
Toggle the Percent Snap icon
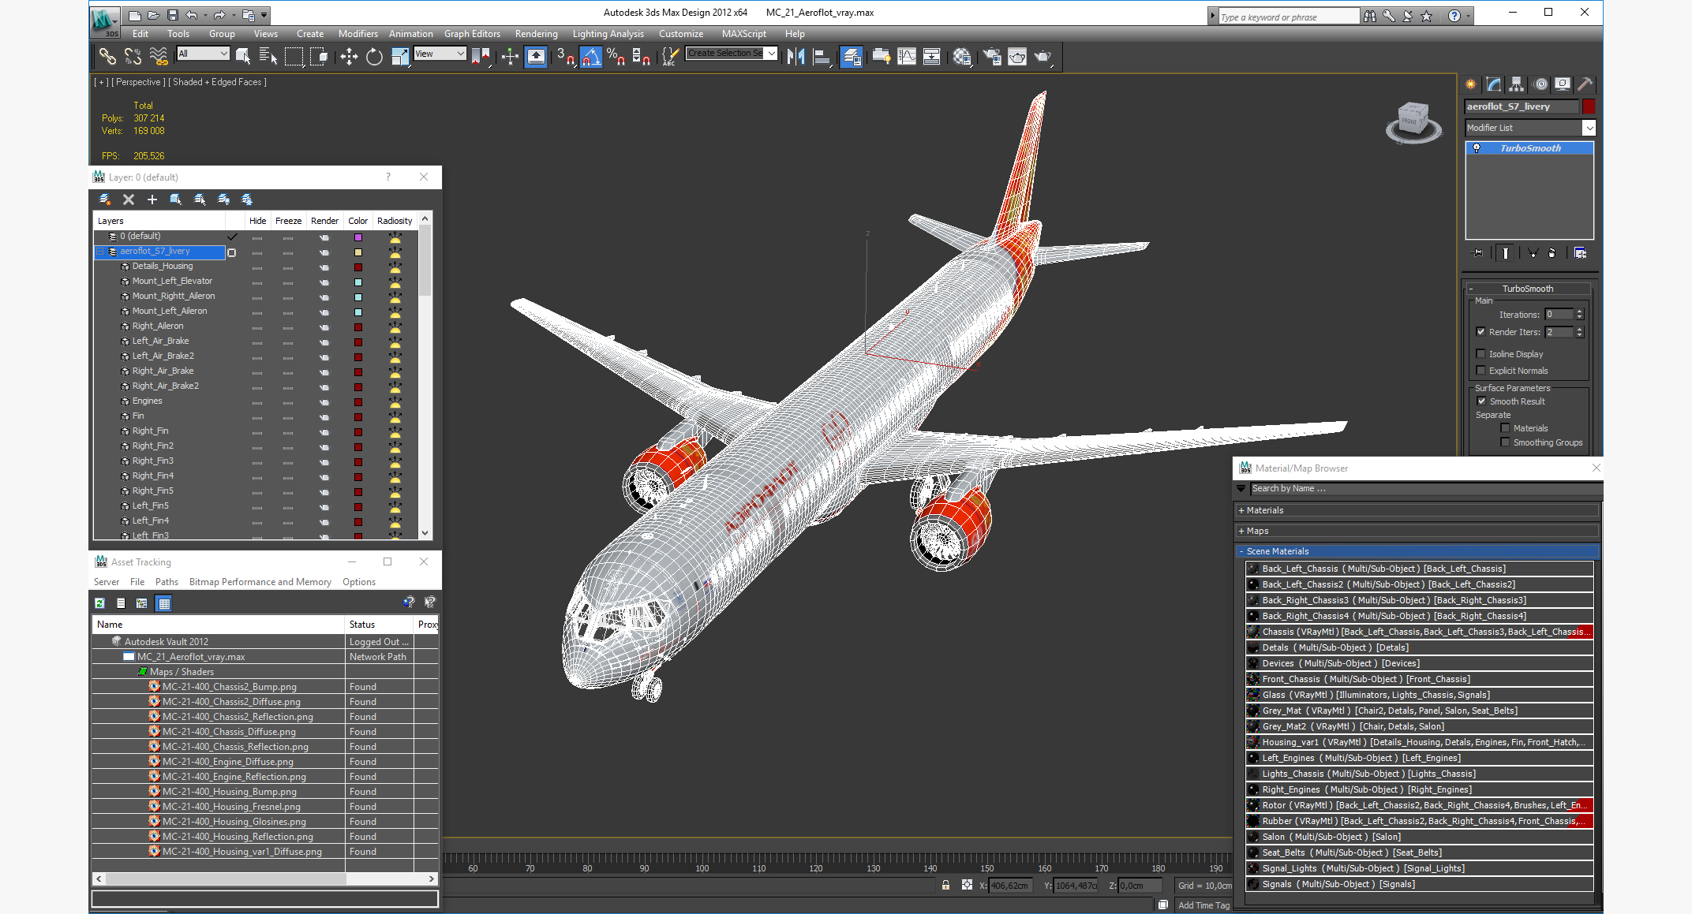pyautogui.click(x=616, y=56)
